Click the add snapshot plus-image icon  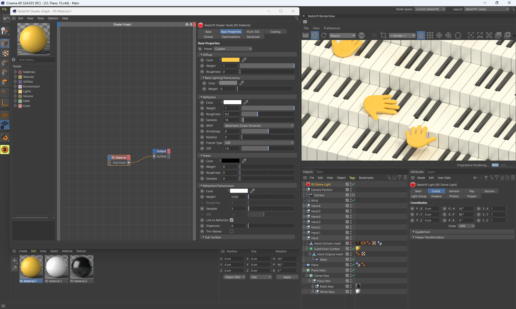point(507,35)
